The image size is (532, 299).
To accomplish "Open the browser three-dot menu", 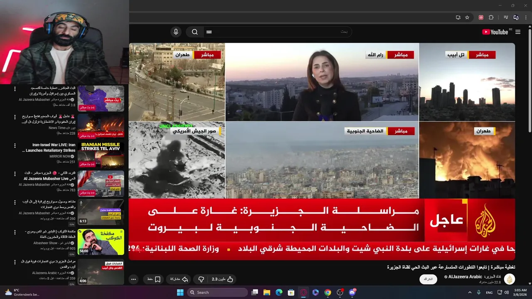I will [x=526, y=17].
